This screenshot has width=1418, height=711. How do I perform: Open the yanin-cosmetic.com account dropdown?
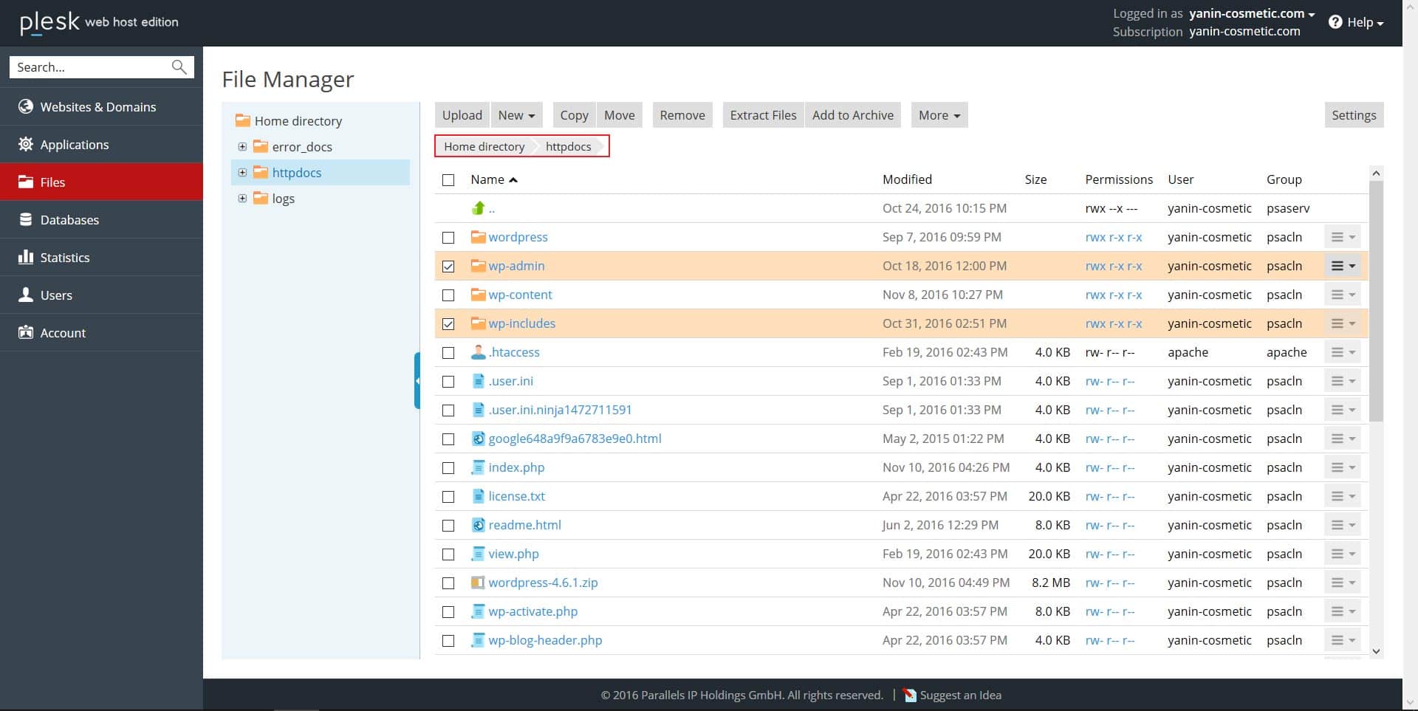[x=1252, y=13]
